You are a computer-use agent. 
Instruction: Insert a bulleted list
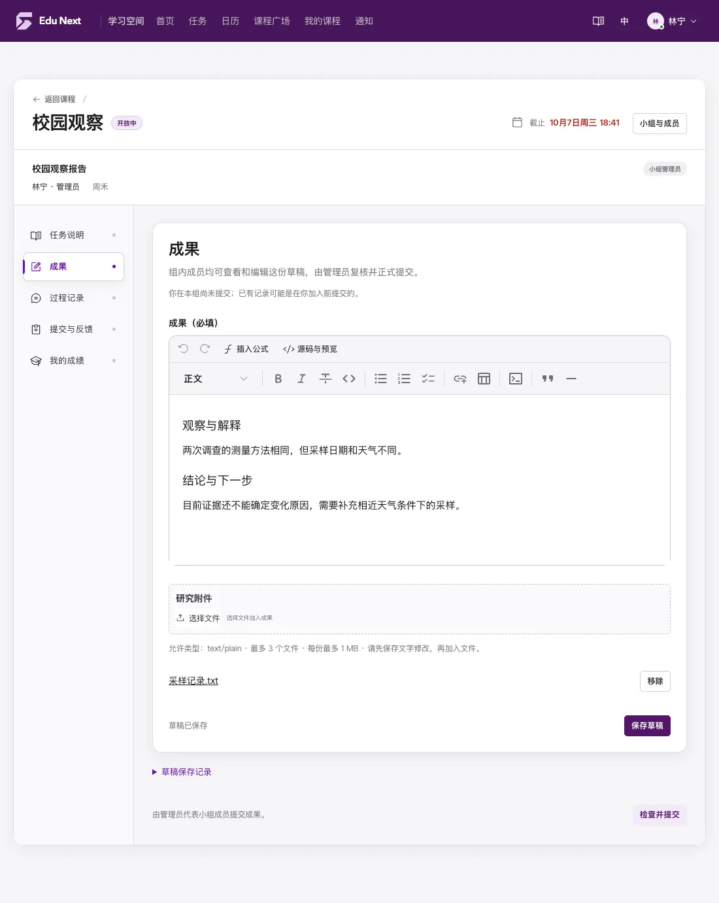[380, 379]
